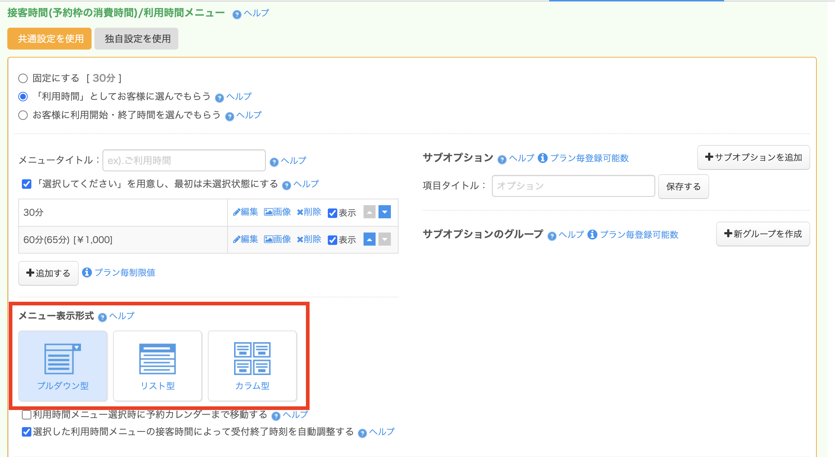Switch to 独自設定を使用 tab
The height and width of the screenshot is (457, 835).
[x=136, y=39]
